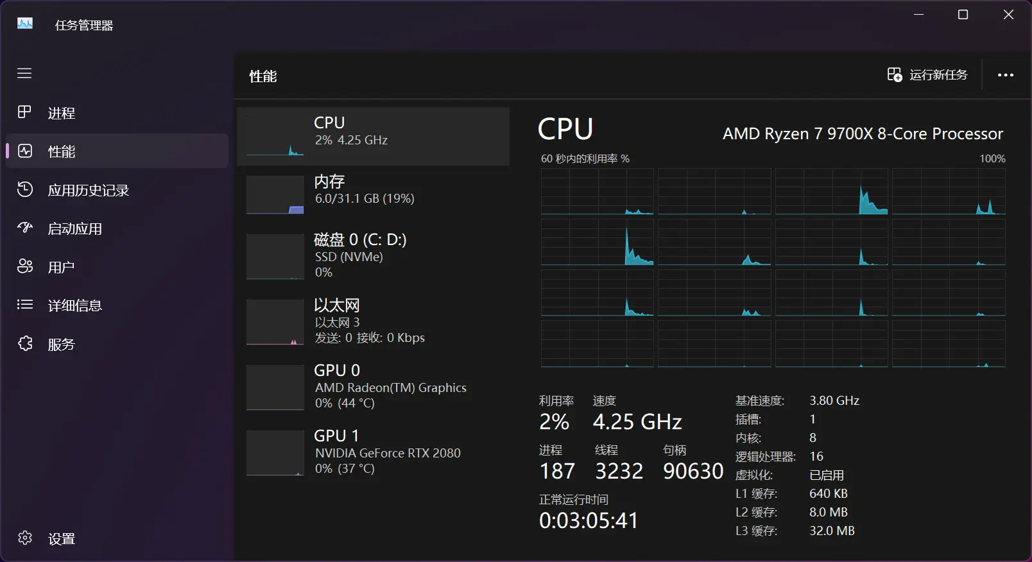Open 启动应用 page

117,228
